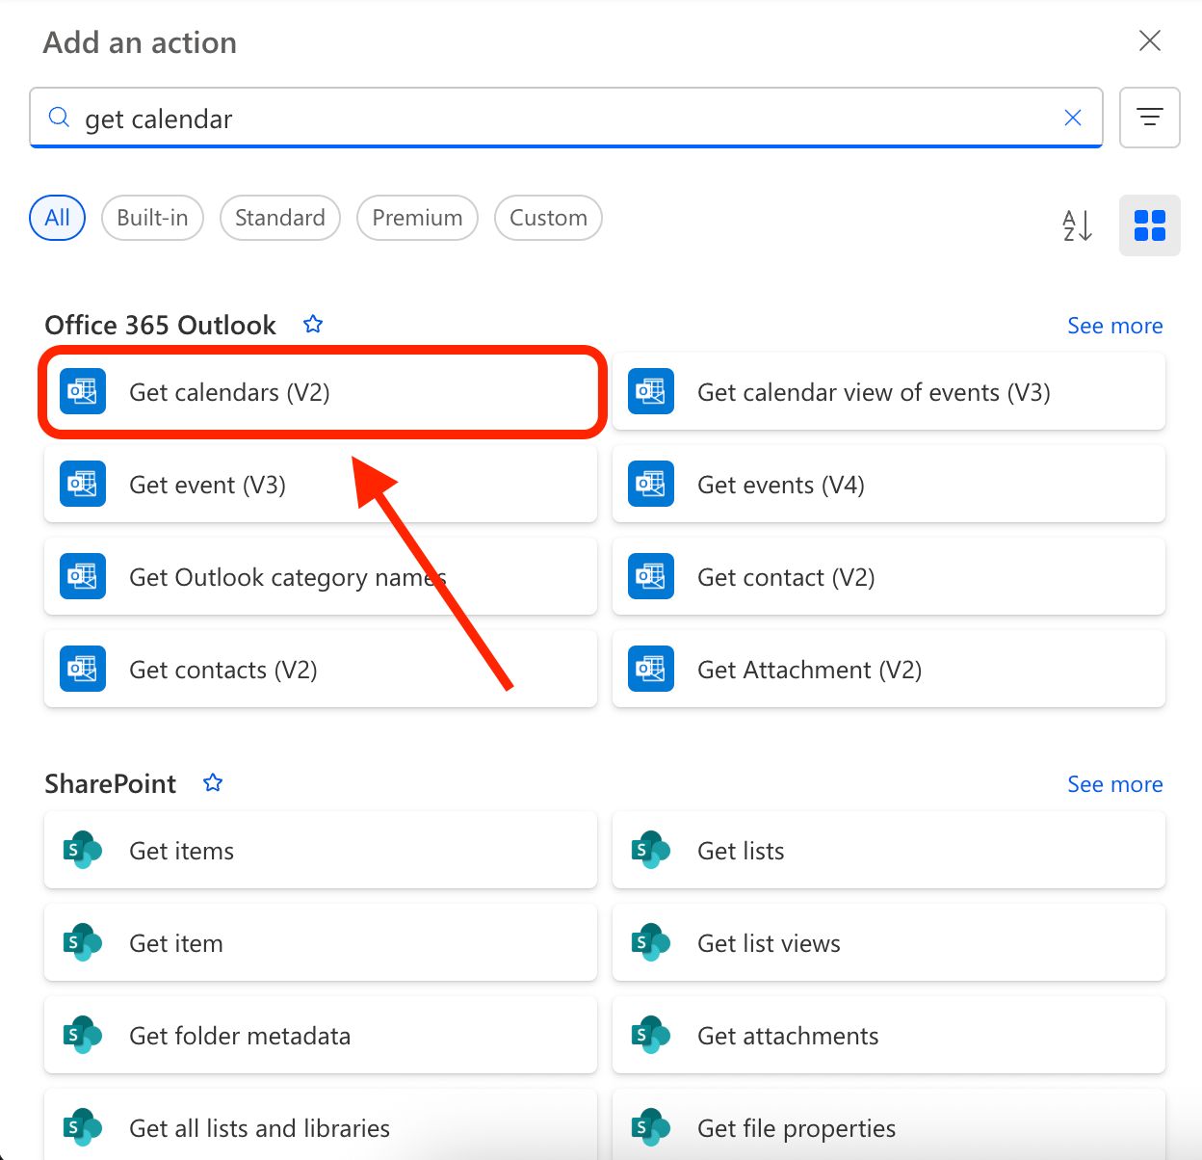Click Outlook icon next to Get contacts (V2)
The image size is (1202, 1160).
(83, 670)
